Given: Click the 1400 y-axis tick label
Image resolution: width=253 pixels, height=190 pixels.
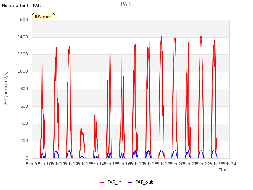Looking at the screenshot, I should [x=23, y=37].
